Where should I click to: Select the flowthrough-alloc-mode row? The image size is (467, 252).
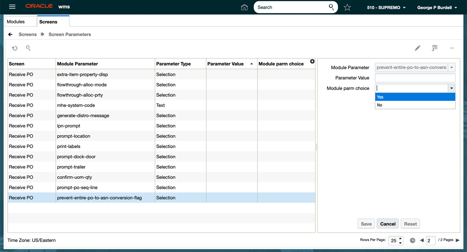tap(161, 85)
